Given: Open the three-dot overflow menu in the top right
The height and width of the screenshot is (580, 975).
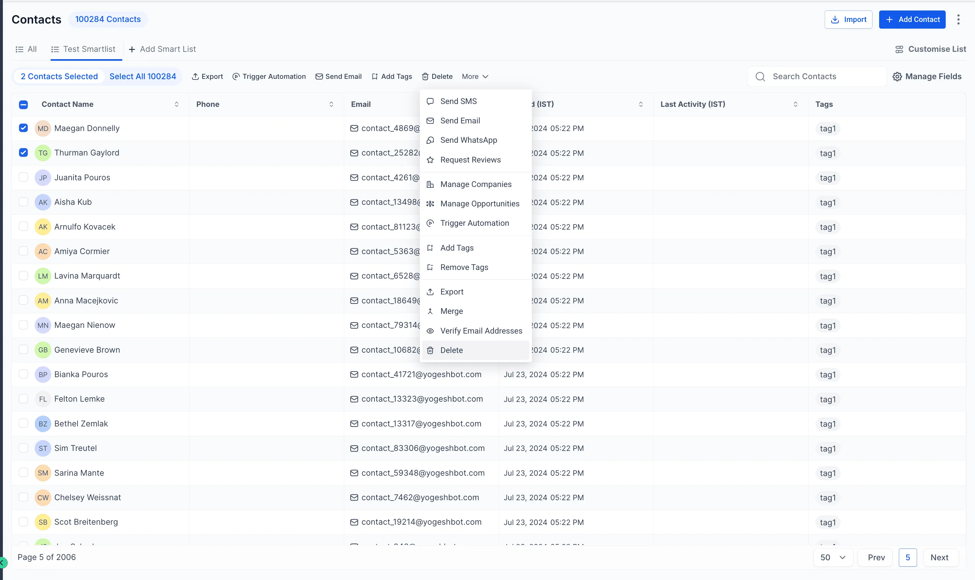Looking at the screenshot, I should click(x=958, y=19).
